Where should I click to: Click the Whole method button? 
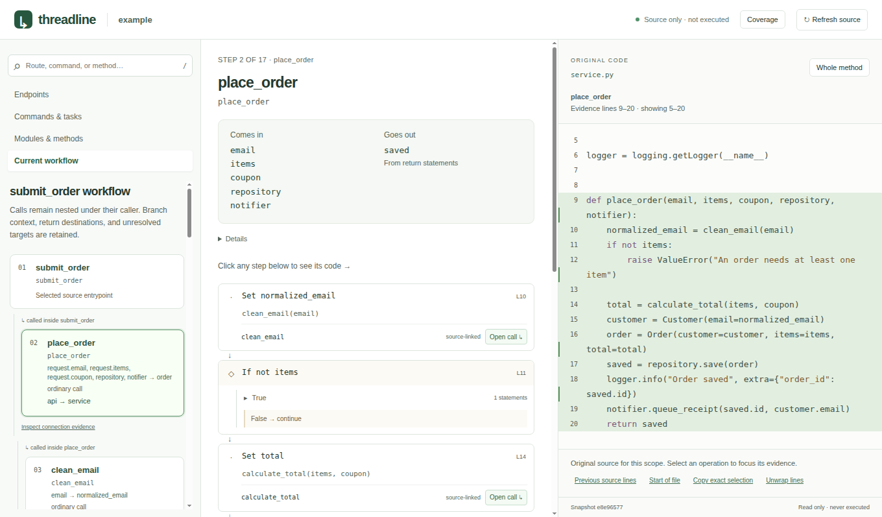click(839, 67)
